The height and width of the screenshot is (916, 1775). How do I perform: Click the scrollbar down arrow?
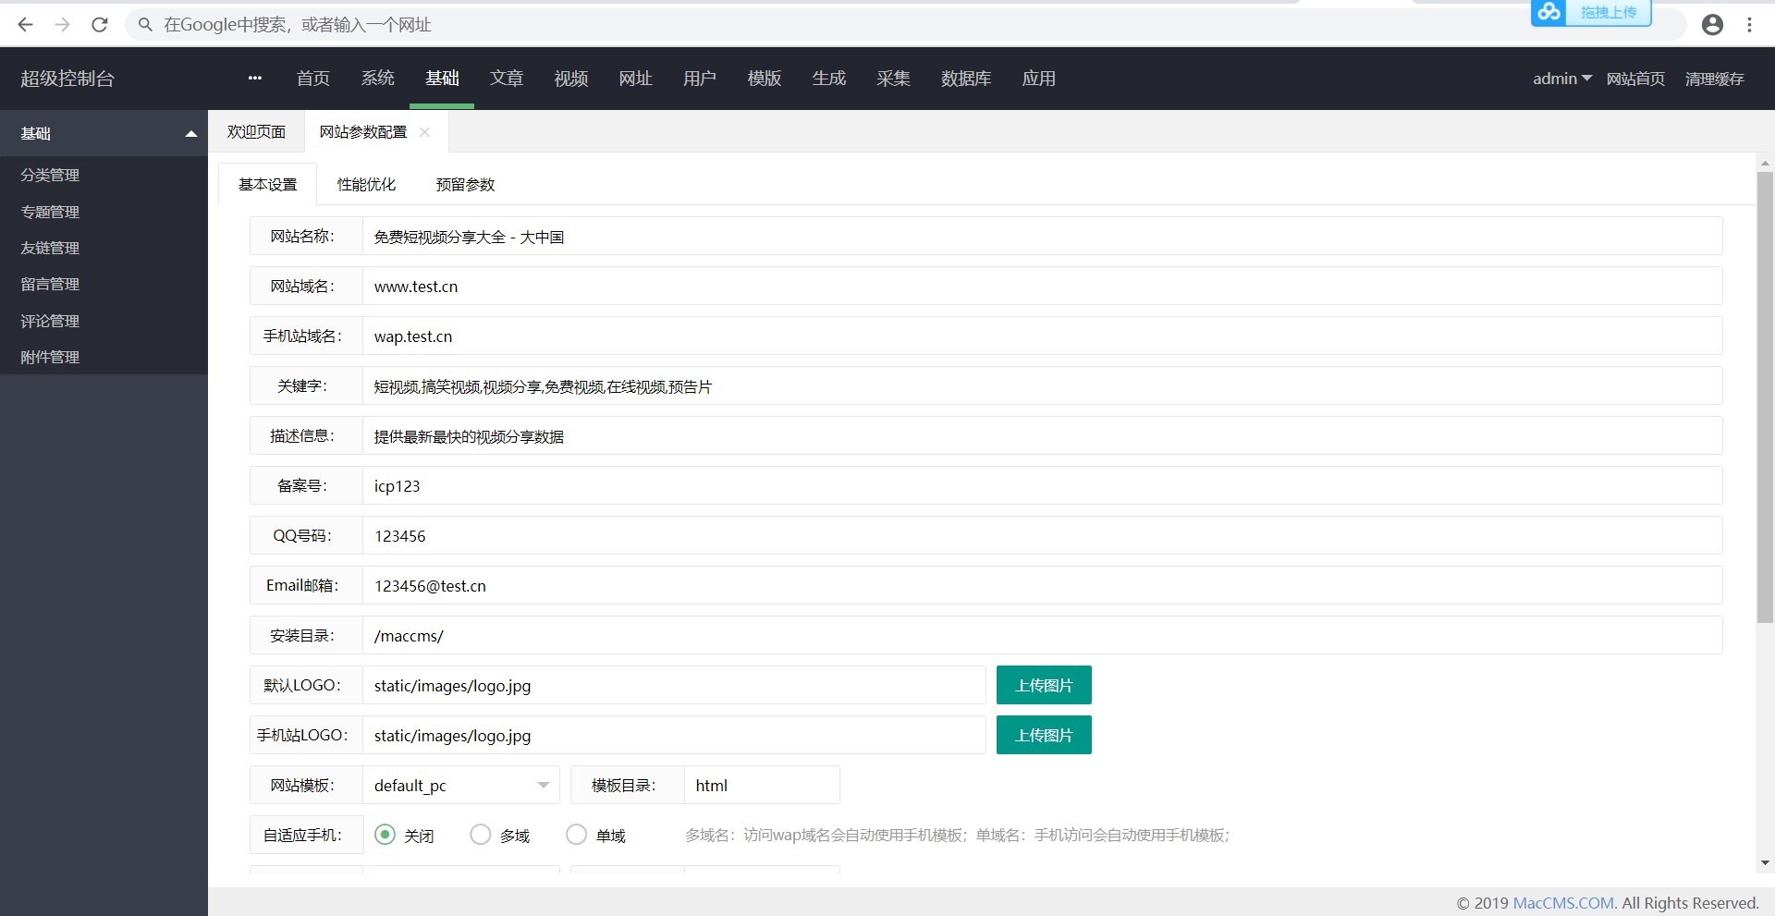point(1765,862)
